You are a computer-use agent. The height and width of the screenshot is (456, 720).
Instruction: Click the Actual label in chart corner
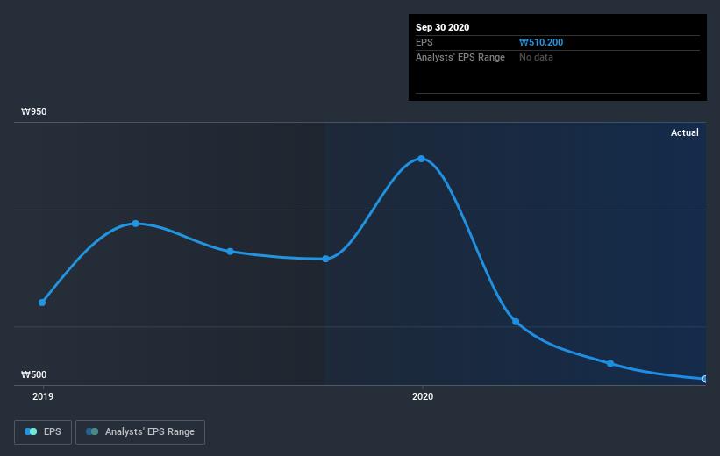coord(684,132)
